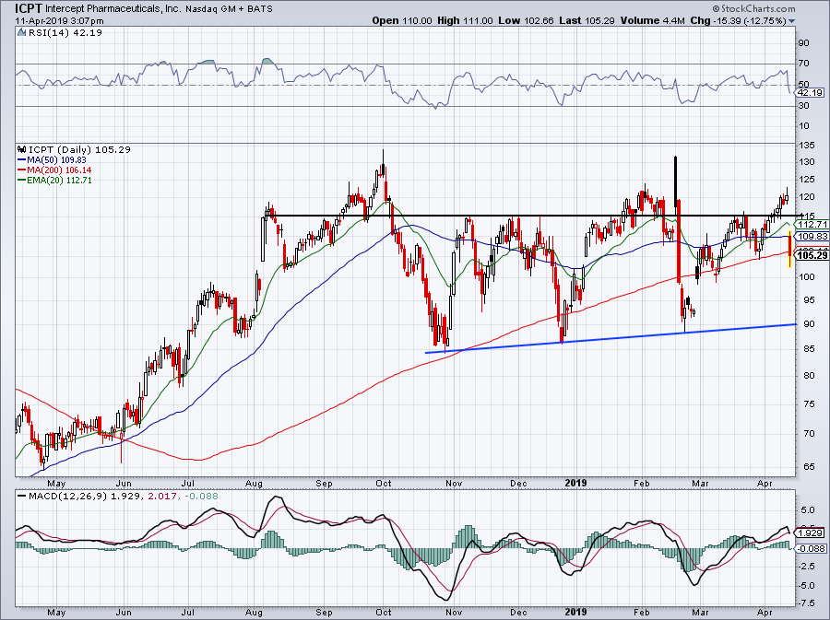The image size is (830, 620).
Task: Open the StockCharts.com copyright link
Action: coord(753,8)
